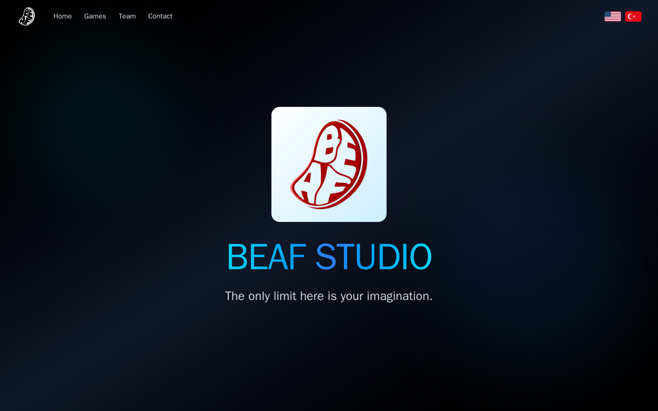Click letter B inside the red logo
The width and height of the screenshot is (658, 411).
pos(327,144)
